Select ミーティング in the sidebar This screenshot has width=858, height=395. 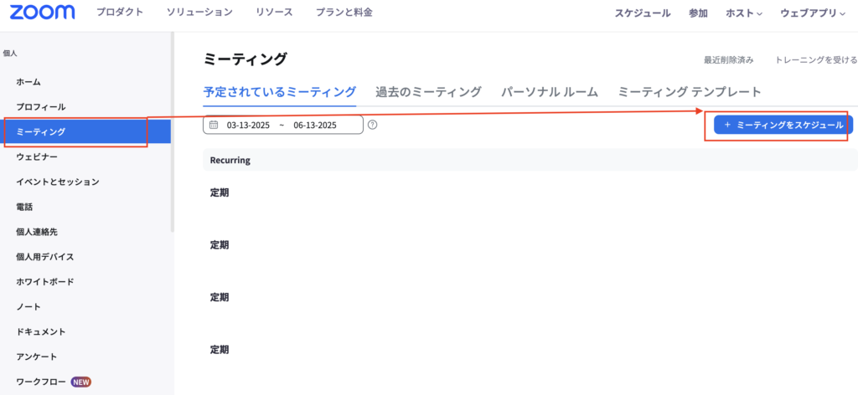coord(85,131)
